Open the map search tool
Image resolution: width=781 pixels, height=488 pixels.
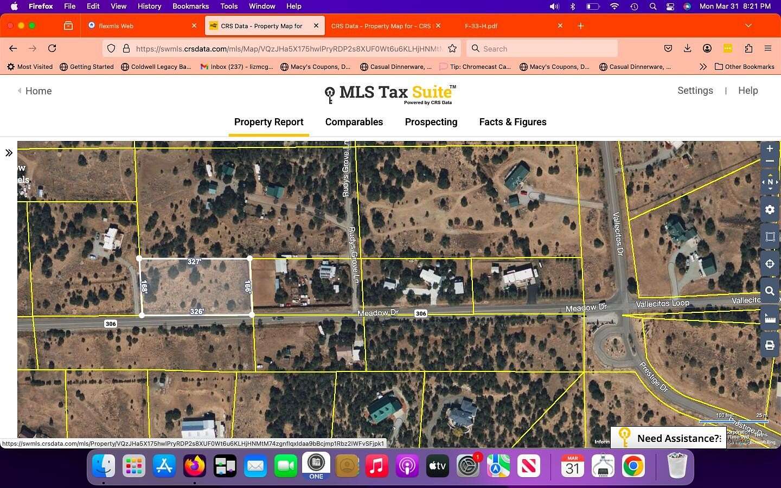(x=770, y=291)
